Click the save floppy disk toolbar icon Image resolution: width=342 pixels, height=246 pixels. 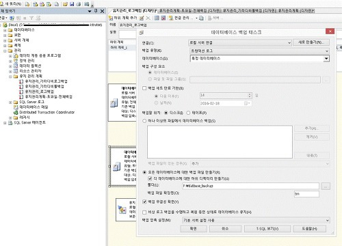[72, 4]
